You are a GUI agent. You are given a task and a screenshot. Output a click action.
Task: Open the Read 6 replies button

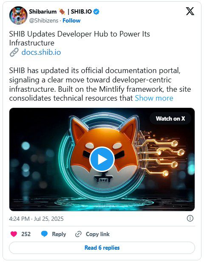click(x=102, y=248)
